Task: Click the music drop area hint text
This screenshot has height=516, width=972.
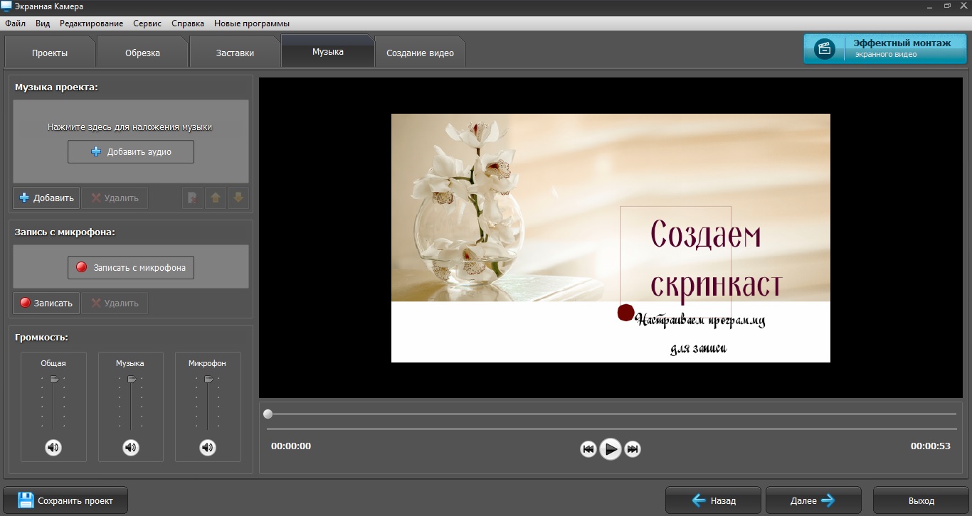Action: pos(130,127)
